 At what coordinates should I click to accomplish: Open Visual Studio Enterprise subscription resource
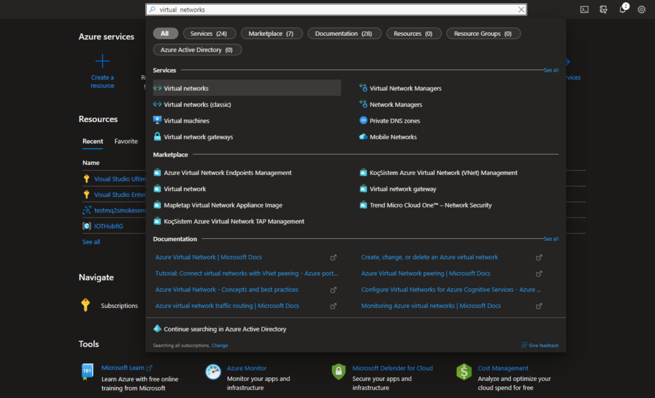[x=120, y=195]
